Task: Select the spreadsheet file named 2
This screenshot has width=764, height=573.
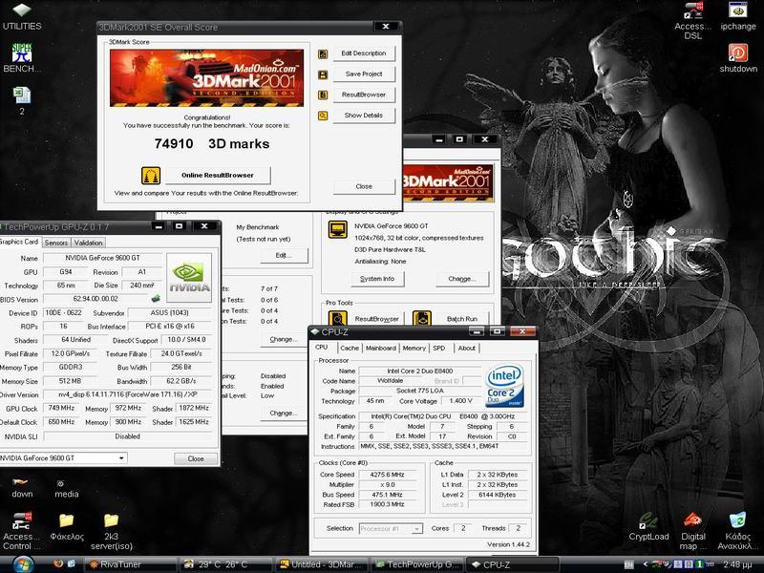Action: tap(21, 100)
